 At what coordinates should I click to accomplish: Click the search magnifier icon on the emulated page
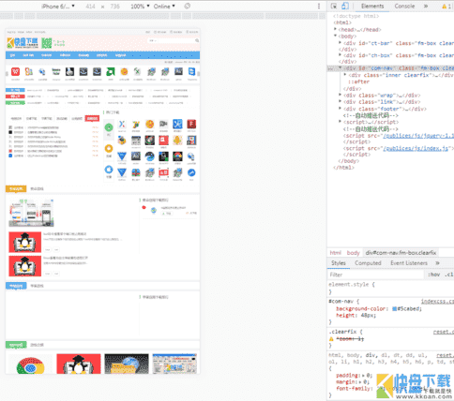click(197, 40)
